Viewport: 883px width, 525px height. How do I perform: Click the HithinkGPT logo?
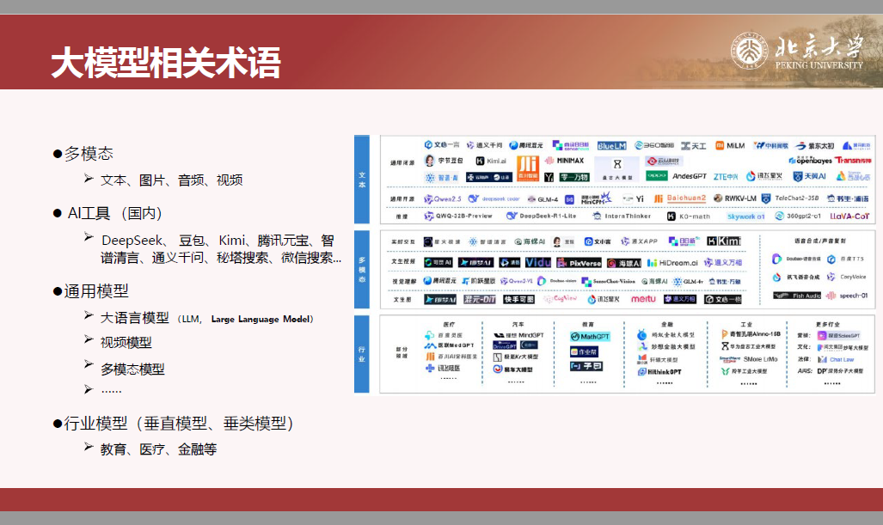click(x=659, y=372)
